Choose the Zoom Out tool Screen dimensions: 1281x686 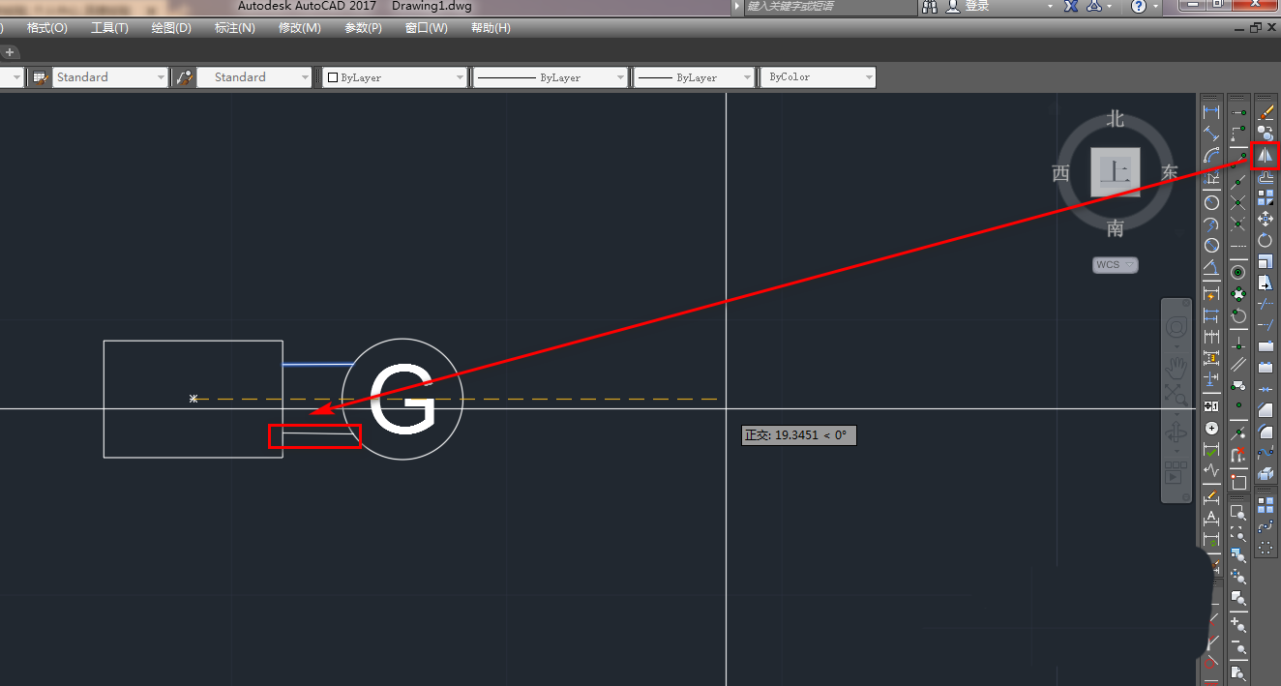[1238, 646]
